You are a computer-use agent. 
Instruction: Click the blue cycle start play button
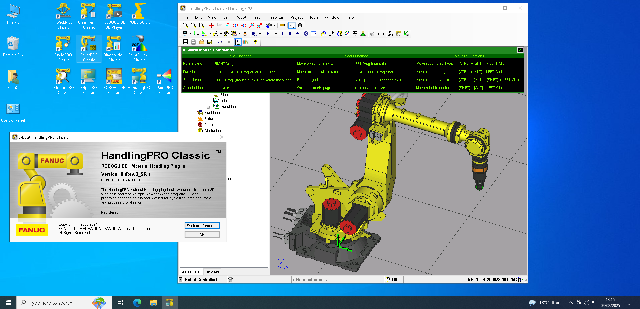tap(268, 34)
